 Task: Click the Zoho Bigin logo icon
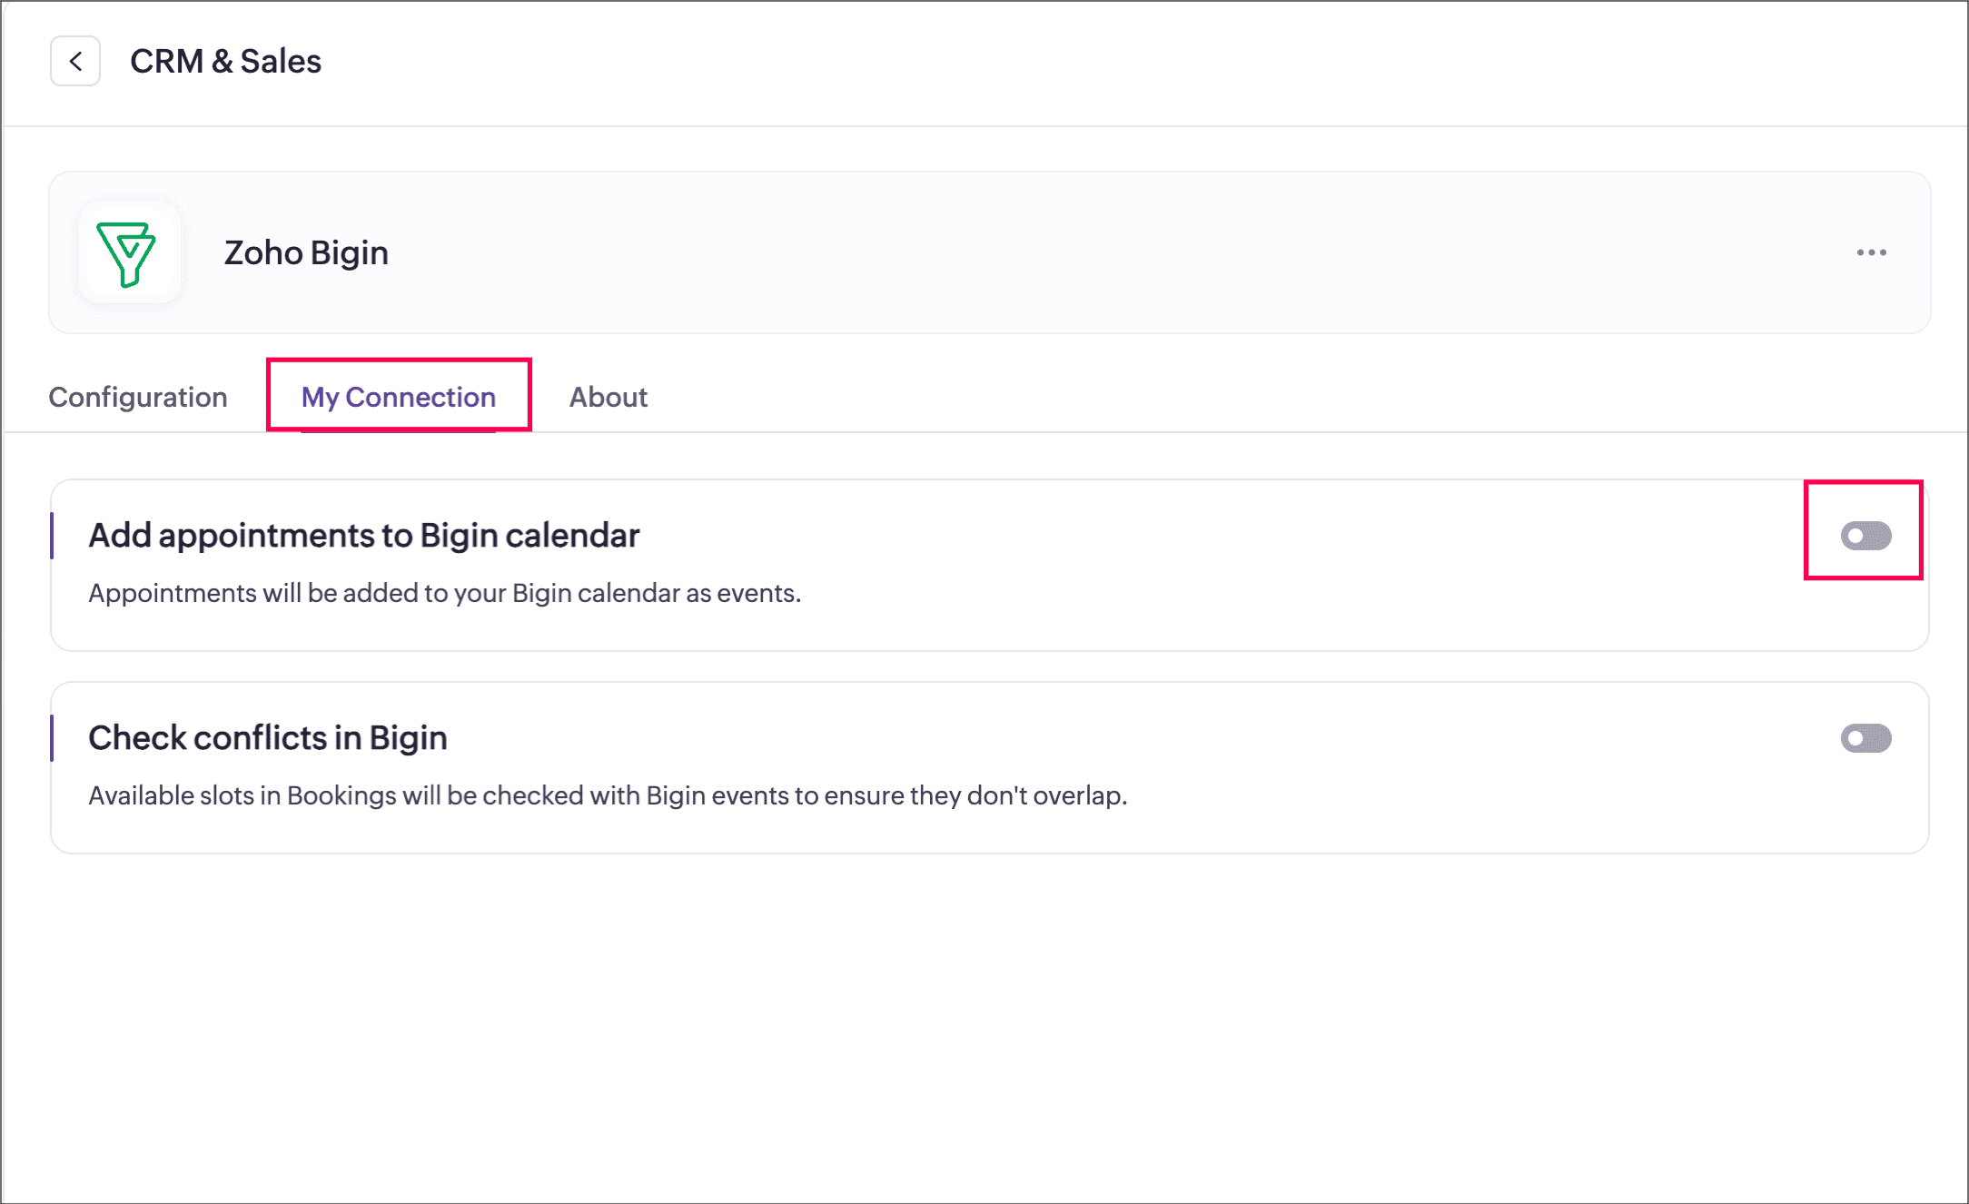(127, 253)
